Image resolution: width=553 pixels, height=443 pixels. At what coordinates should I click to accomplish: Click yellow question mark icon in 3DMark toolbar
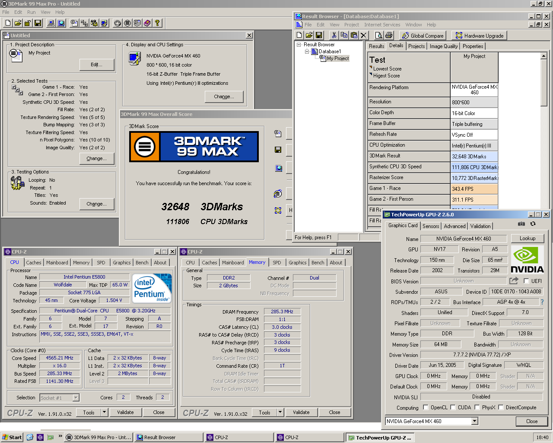(x=157, y=23)
